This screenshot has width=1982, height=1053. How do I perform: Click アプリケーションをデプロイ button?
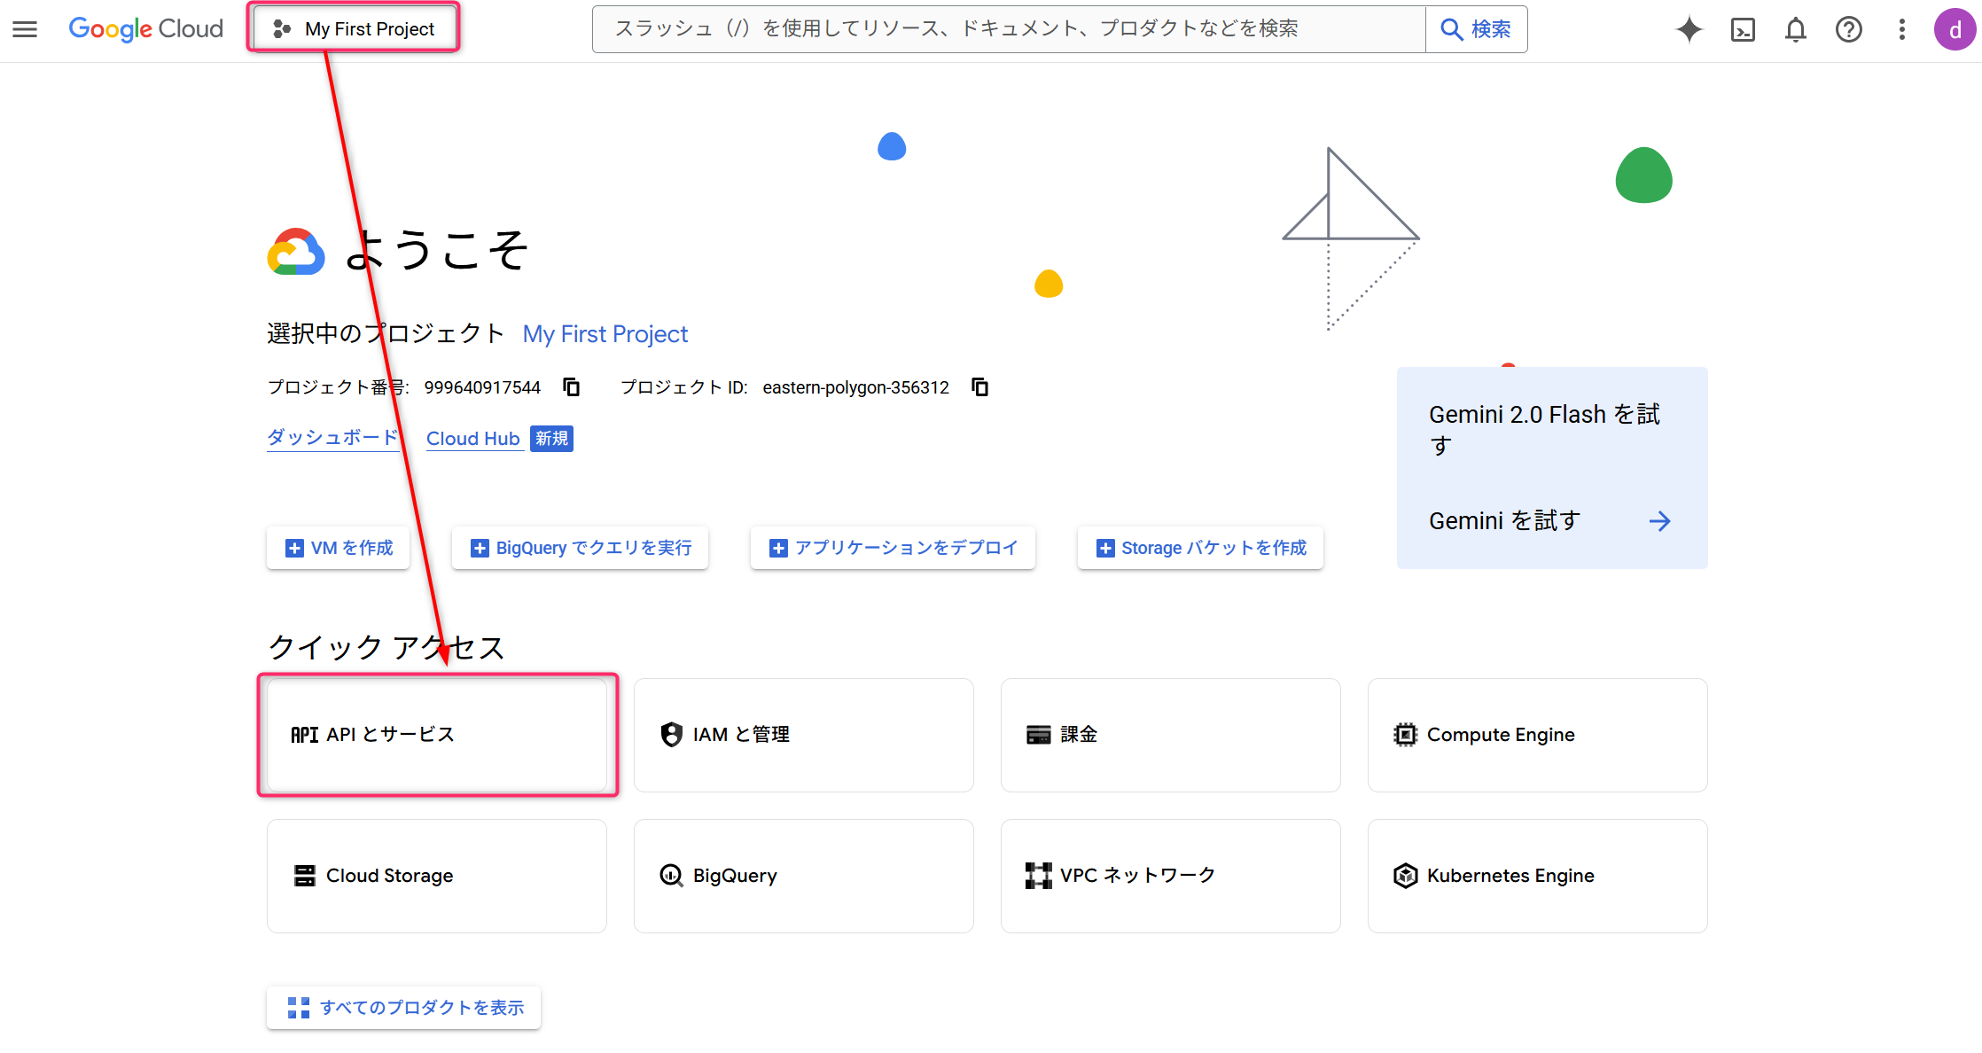click(893, 548)
